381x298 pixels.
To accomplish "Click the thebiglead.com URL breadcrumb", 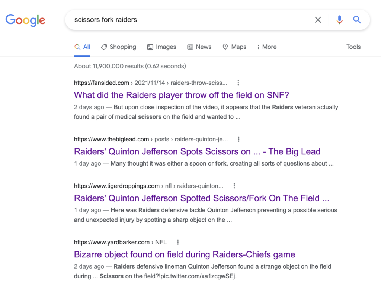I will 151,140.
